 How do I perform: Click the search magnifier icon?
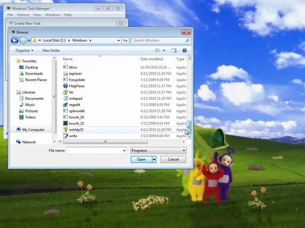[188, 40]
